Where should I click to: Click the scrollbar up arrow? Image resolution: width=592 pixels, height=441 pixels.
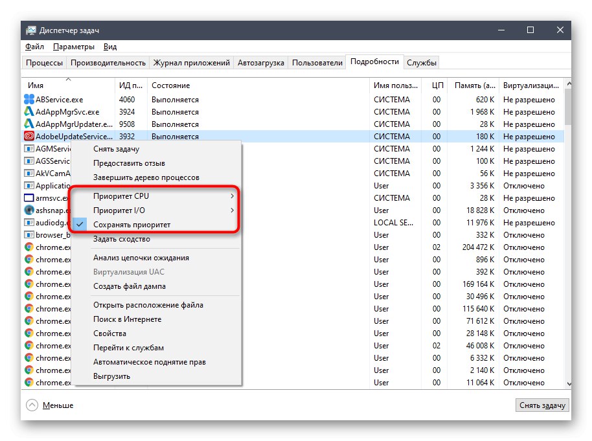pyautogui.click(x=569, y=84)
